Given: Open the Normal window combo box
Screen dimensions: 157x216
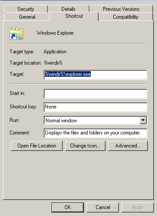Looking at the screenshot, I should tap(96, 120).
